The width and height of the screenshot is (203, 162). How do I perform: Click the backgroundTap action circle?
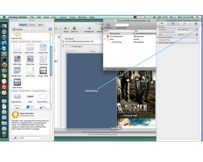coord(197,40)
